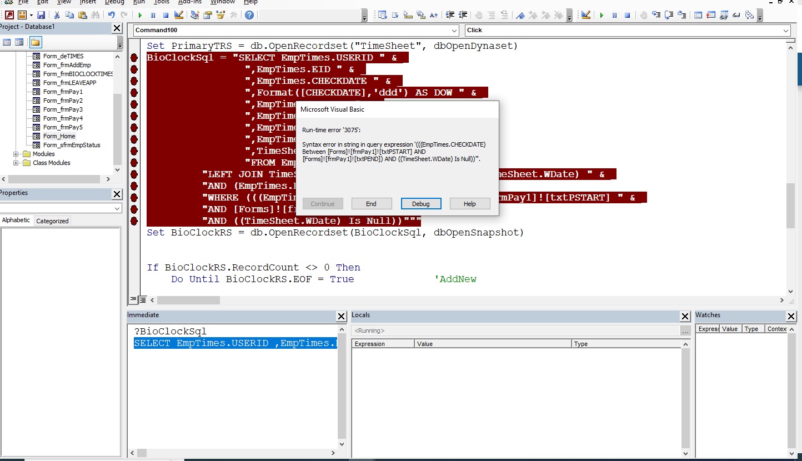The width and height of the screenshot is (802, 461).
Task: Open the Project Explorer toolbar icon
Action: point(195,15)
